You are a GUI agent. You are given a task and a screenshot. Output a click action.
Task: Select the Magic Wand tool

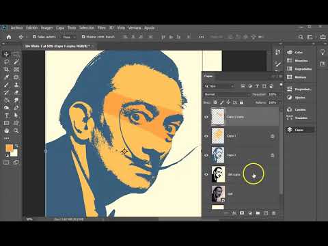tap(16, 61)
